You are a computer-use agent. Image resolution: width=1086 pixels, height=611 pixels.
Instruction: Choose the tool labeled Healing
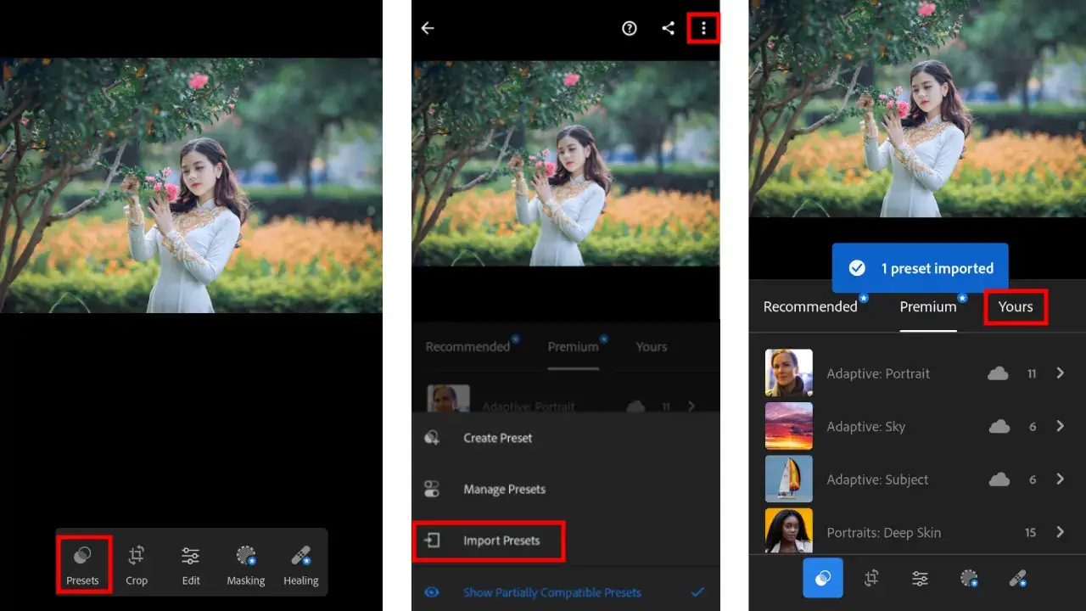pos(301,563)
